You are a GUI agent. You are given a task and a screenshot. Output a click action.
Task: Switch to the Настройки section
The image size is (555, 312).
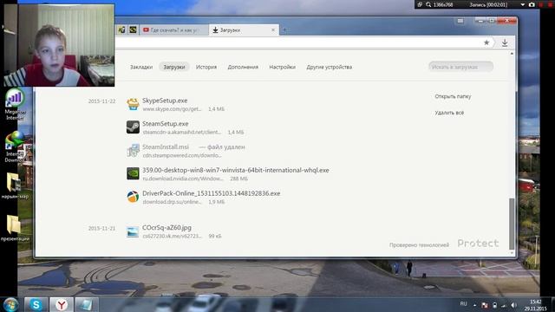(x=282, y=67)
